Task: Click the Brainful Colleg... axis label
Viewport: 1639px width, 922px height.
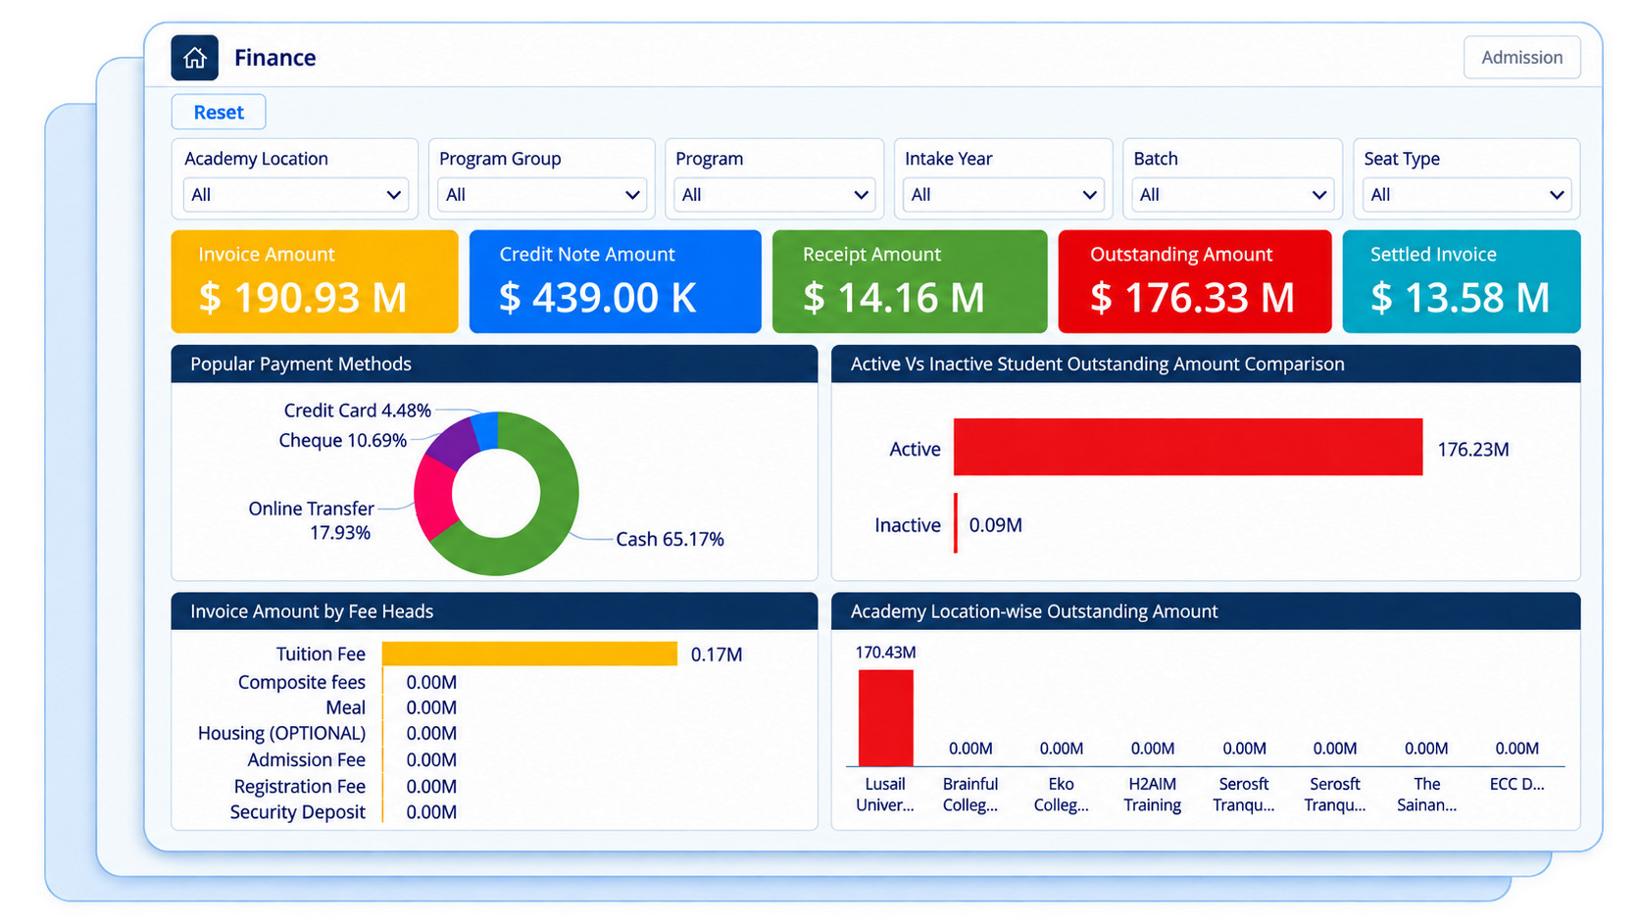Action: coord(970,795)
